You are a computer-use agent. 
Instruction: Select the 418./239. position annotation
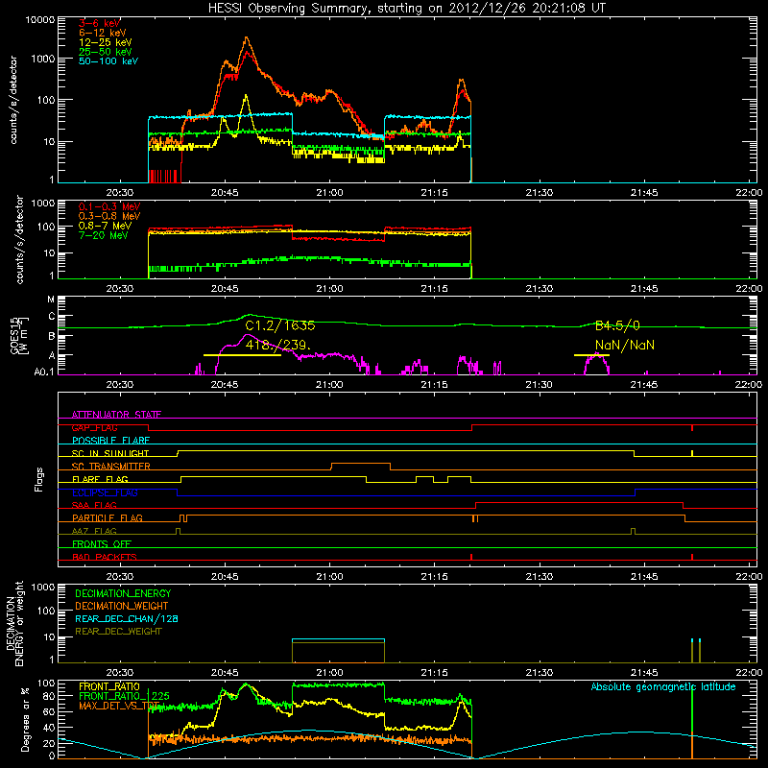pyautogui.click(x=277, y=345)
